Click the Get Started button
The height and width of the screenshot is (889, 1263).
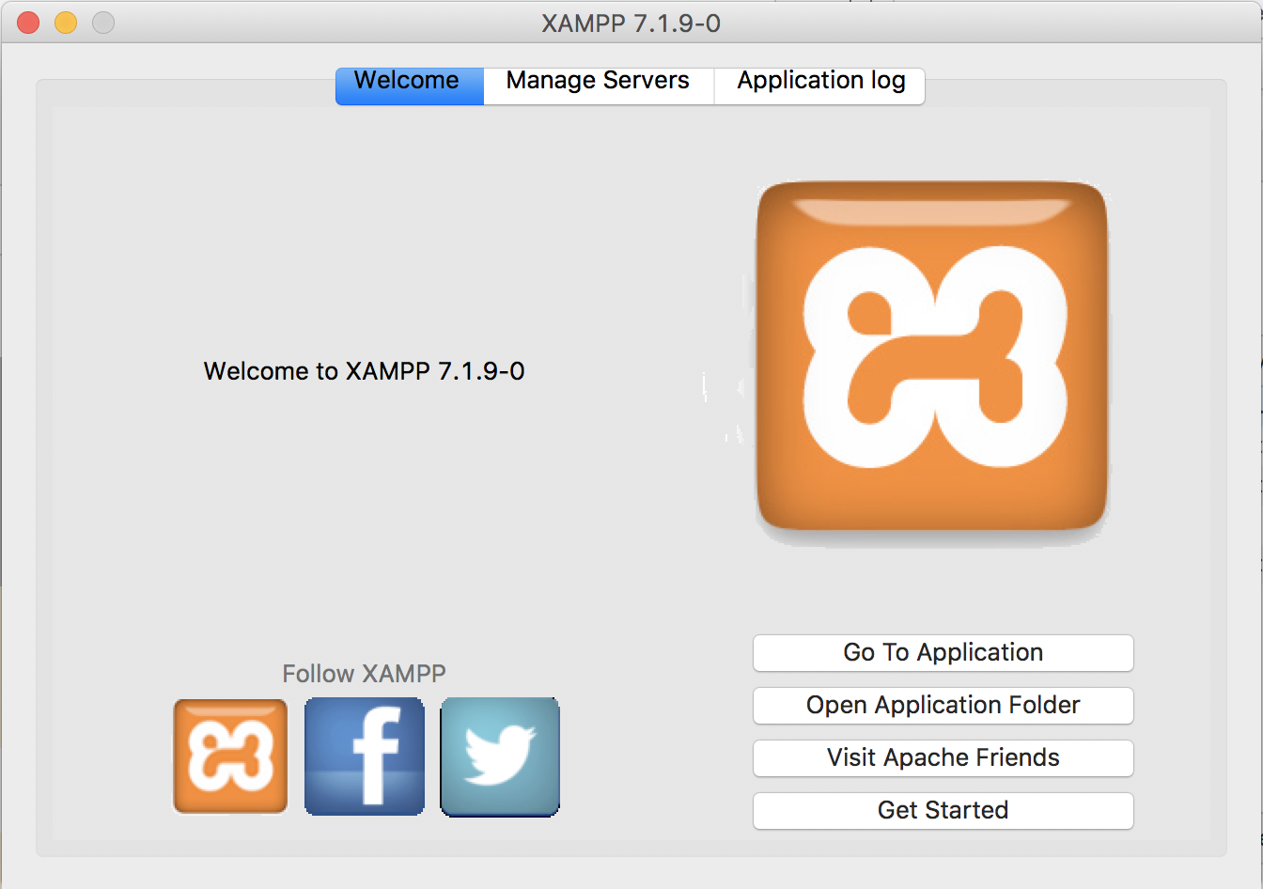pyautogui.click(x=943, y=811)
